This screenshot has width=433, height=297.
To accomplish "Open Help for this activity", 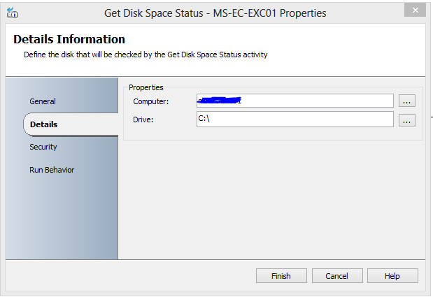I will point(392,276).
